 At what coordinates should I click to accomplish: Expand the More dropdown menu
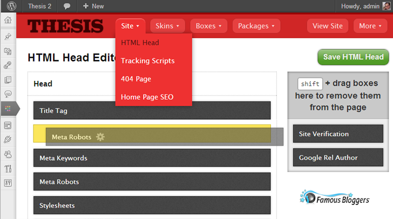pos(370,26)
